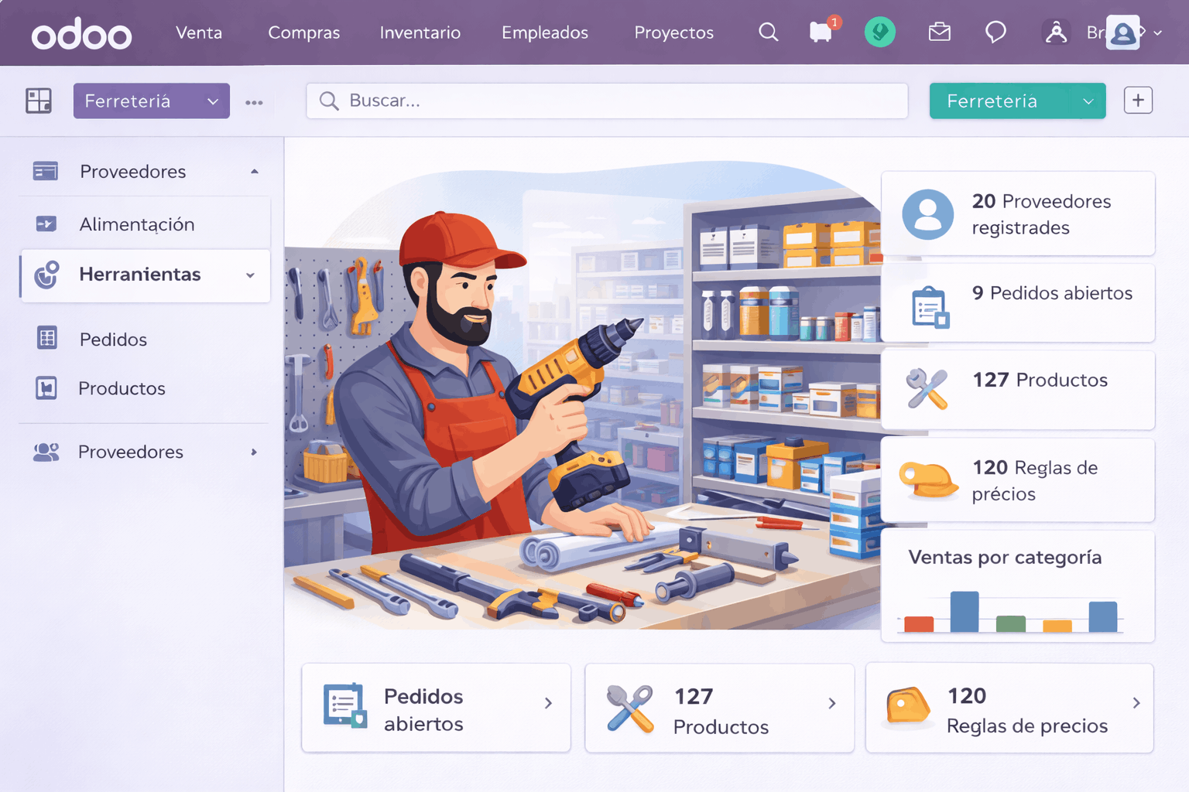Select Pedidos in the sidebar

coord(113,340)
